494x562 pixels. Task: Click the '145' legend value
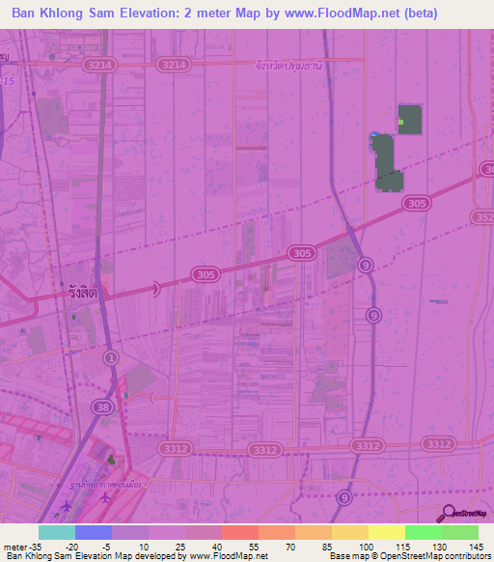click(x=476, y=548)
